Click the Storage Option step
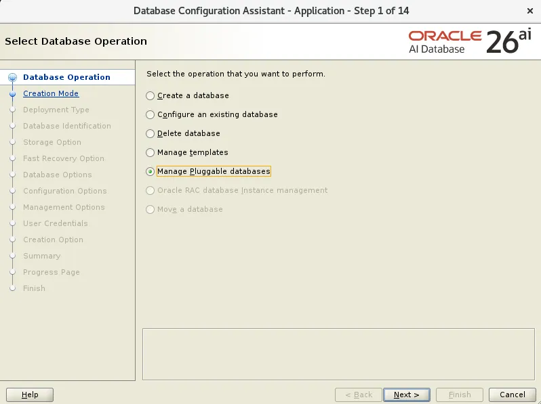The height and width of the screenshot is (404, 541). pyautogui.click(x=52, y=142)
